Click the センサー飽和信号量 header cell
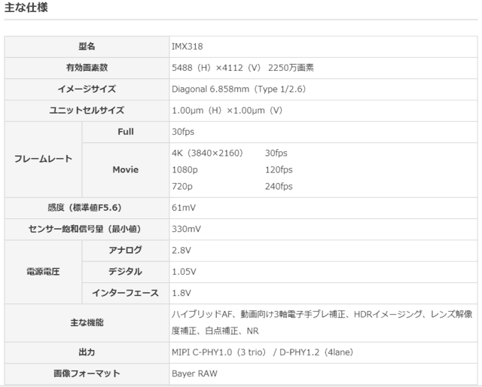Screen dimensions: 482x387 pyautogui.click(x=87, y=229)
